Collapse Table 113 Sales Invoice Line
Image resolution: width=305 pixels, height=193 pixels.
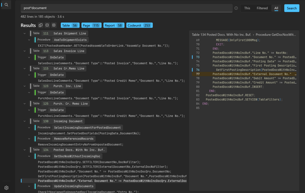[25, 51]
